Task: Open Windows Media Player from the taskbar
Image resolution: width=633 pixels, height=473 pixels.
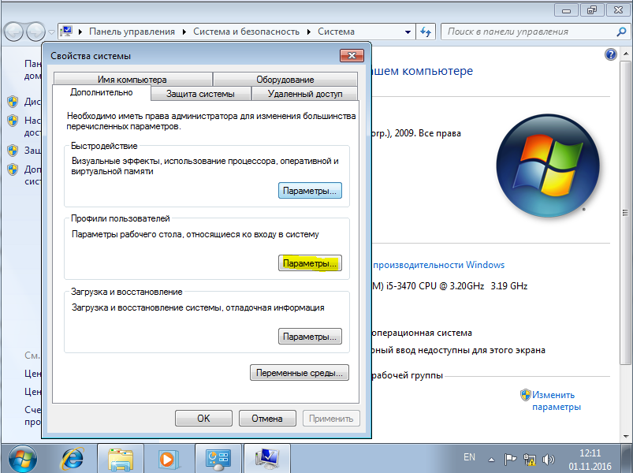Action: click(x=169, y=457)
